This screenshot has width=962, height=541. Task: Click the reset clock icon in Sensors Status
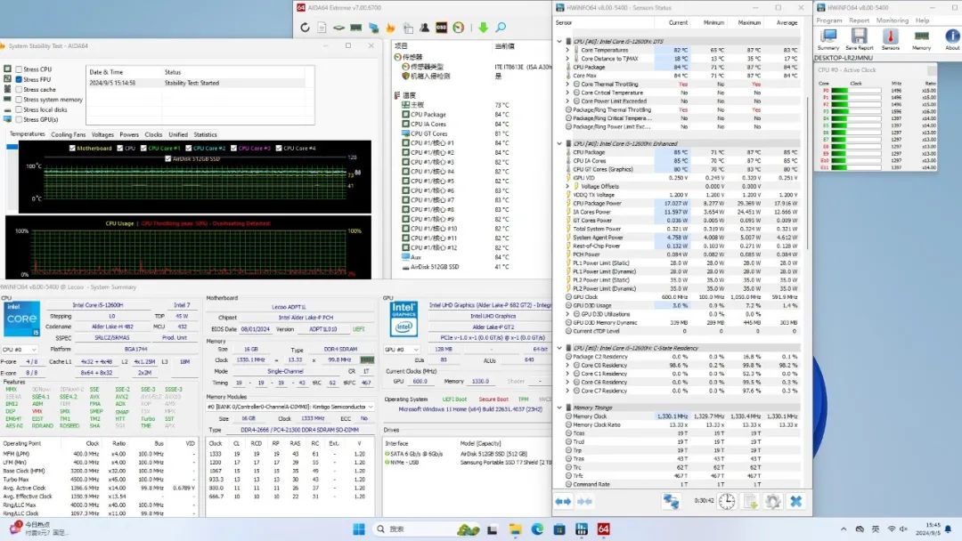[x=728, y=502]
